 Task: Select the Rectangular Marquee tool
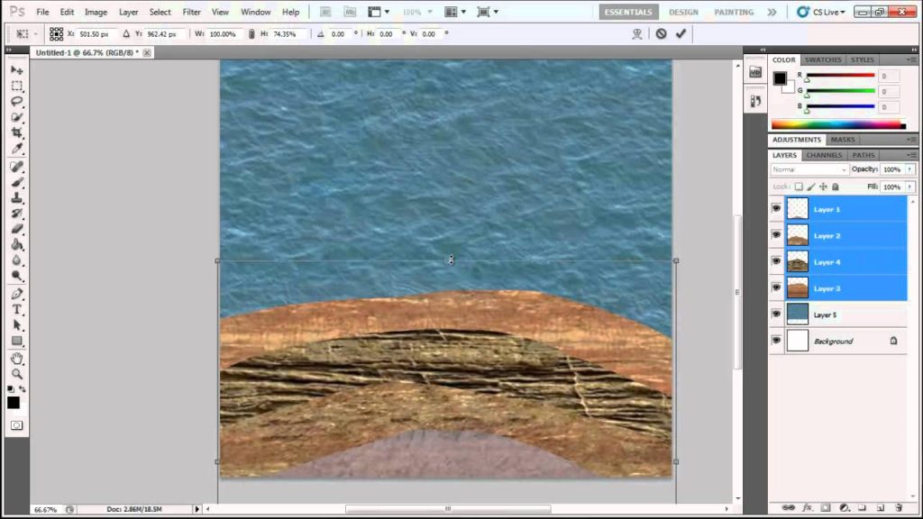[x=16, y=86]
